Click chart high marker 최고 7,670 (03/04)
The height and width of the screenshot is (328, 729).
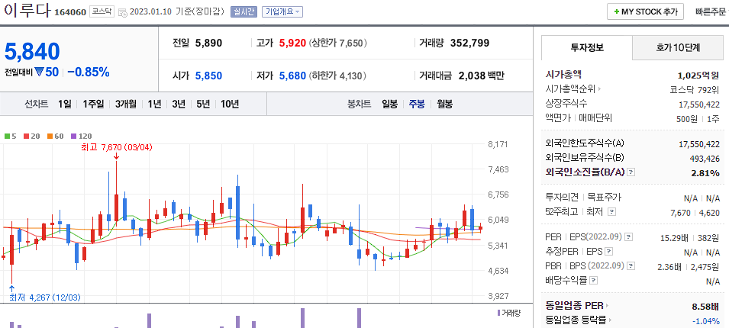(117, 147)
